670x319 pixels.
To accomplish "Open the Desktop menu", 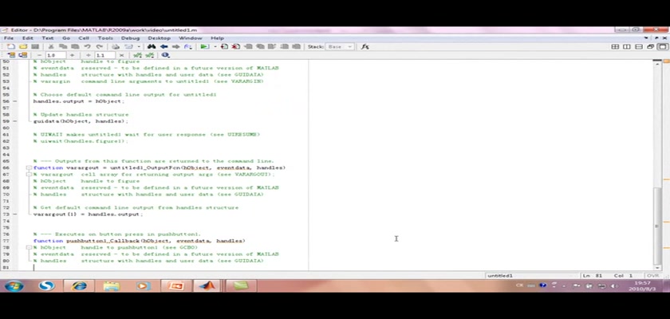I will click(159, 38).
